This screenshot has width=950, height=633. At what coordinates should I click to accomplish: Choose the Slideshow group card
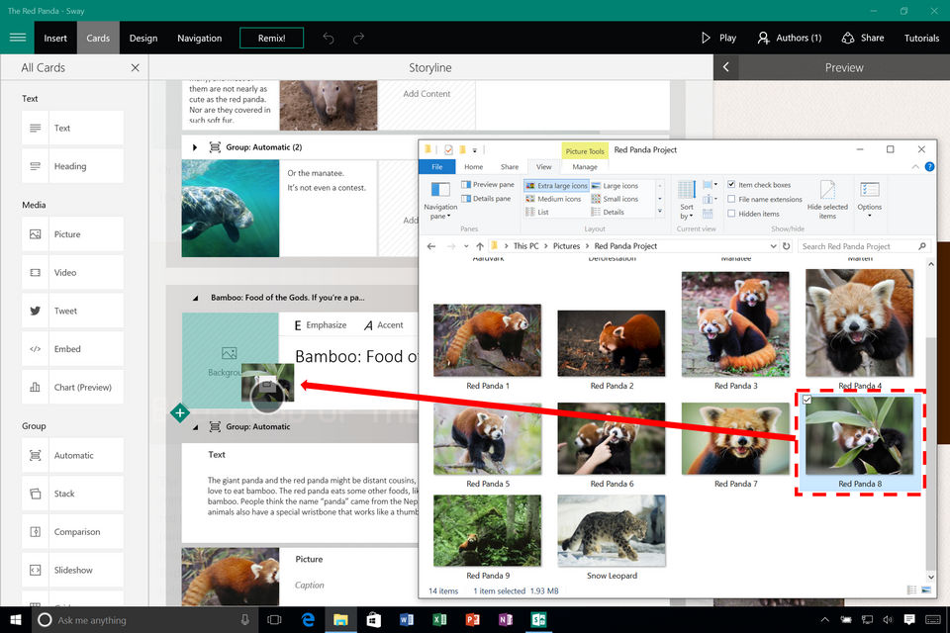point(73,570)
